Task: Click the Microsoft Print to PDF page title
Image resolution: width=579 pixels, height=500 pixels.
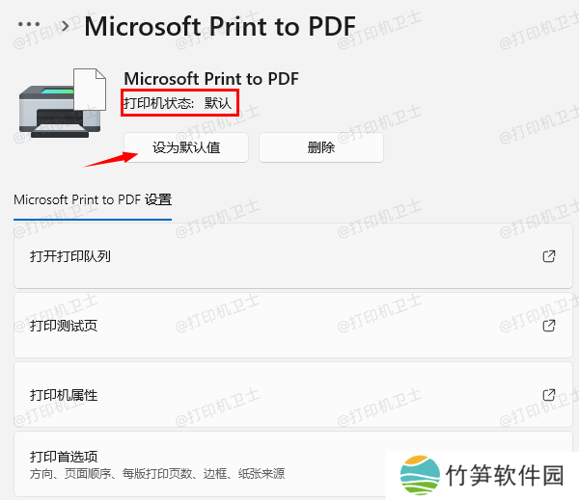Action: click(220, 27)
